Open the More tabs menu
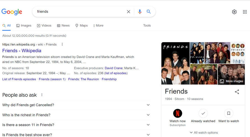Image resolution: width=250 pixels, height=137 pixels. [98, 25]
